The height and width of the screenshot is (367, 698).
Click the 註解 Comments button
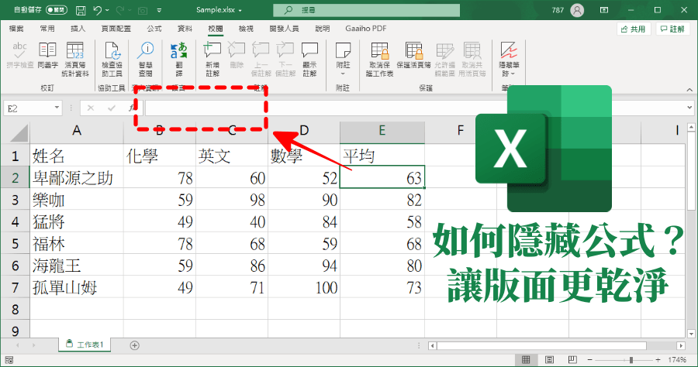[x=672, y=29]
